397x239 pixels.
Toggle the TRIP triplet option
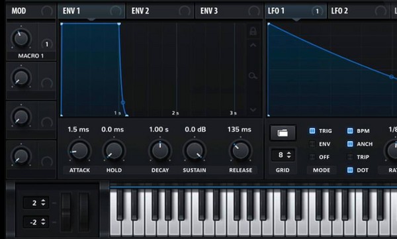coord(350,157)
